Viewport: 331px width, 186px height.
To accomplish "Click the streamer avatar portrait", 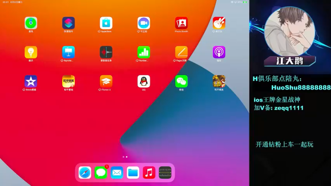I will [x=290, y=32].
